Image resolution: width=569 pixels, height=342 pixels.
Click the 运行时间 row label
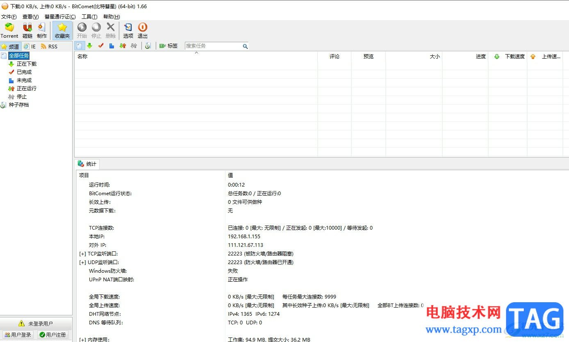pyautogui.click(x=100, y=185)
